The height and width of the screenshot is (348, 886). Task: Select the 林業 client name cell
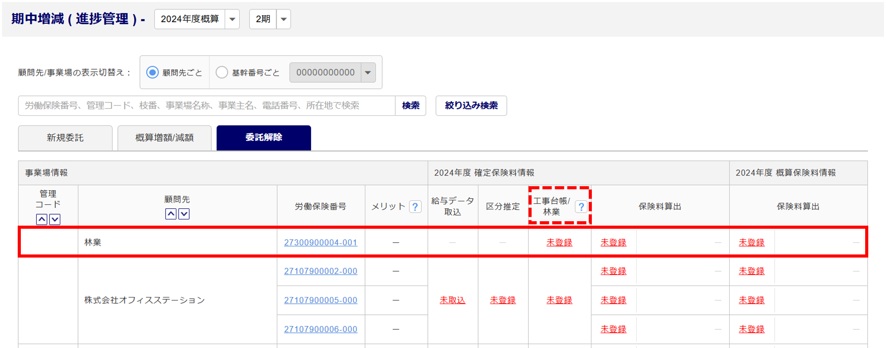tap(178, 242)
